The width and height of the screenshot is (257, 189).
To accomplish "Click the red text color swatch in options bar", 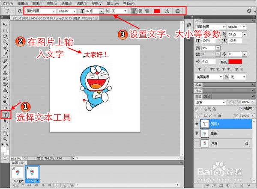I will (157, 11).
